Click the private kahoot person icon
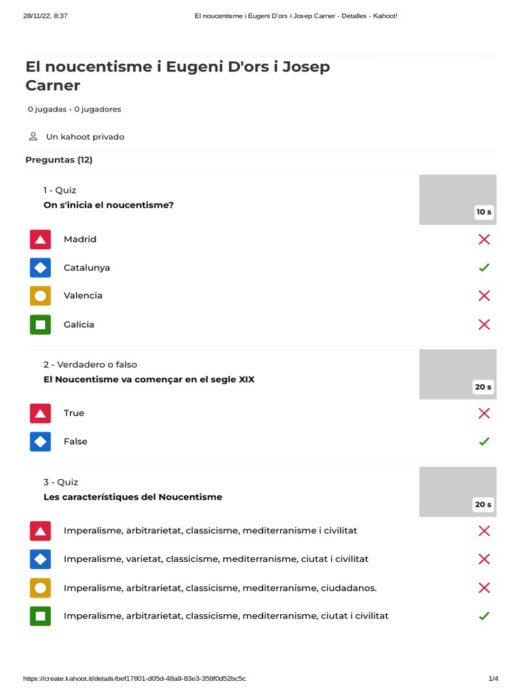This screenshot has height=695, width=521. tap(33, 136)
